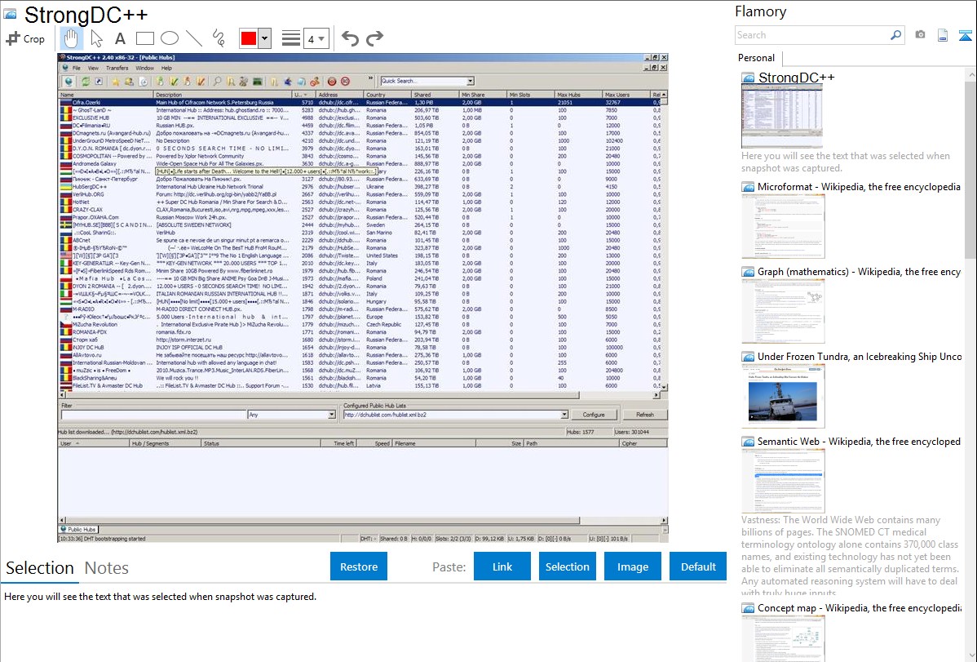This screenshot has width=977, height=662.
Task: Click the magnifier in Flamory search box
Action: (x=895, y=35)
